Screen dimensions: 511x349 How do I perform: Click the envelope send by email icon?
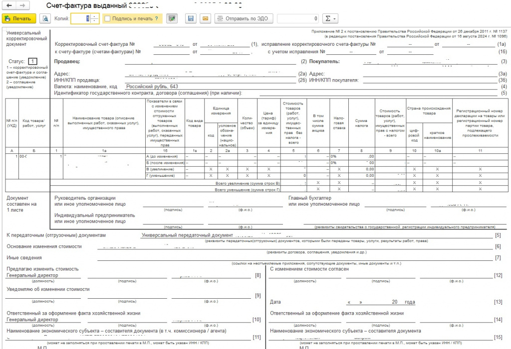205,18
